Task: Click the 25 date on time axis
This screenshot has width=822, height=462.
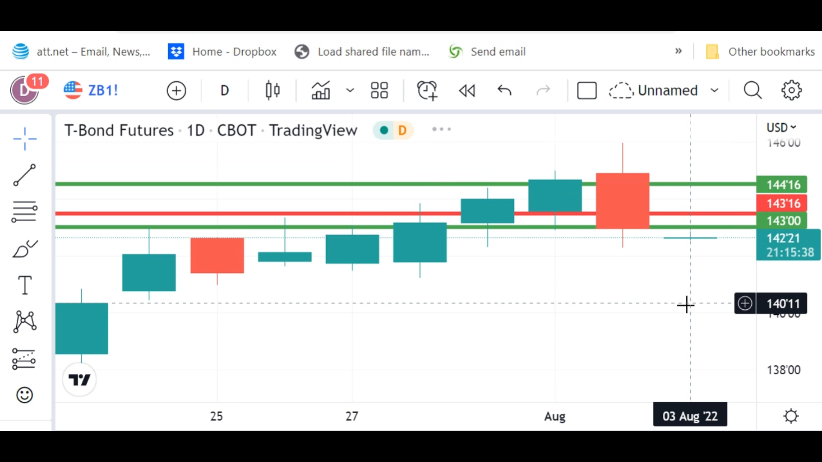Action: coord(217,416)
